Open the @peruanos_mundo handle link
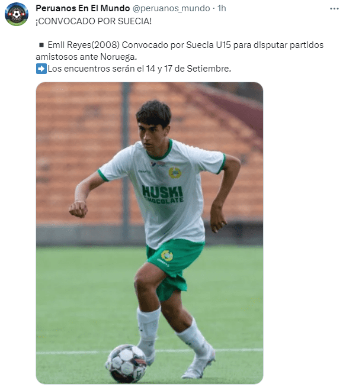 click(x=171, y=8)
